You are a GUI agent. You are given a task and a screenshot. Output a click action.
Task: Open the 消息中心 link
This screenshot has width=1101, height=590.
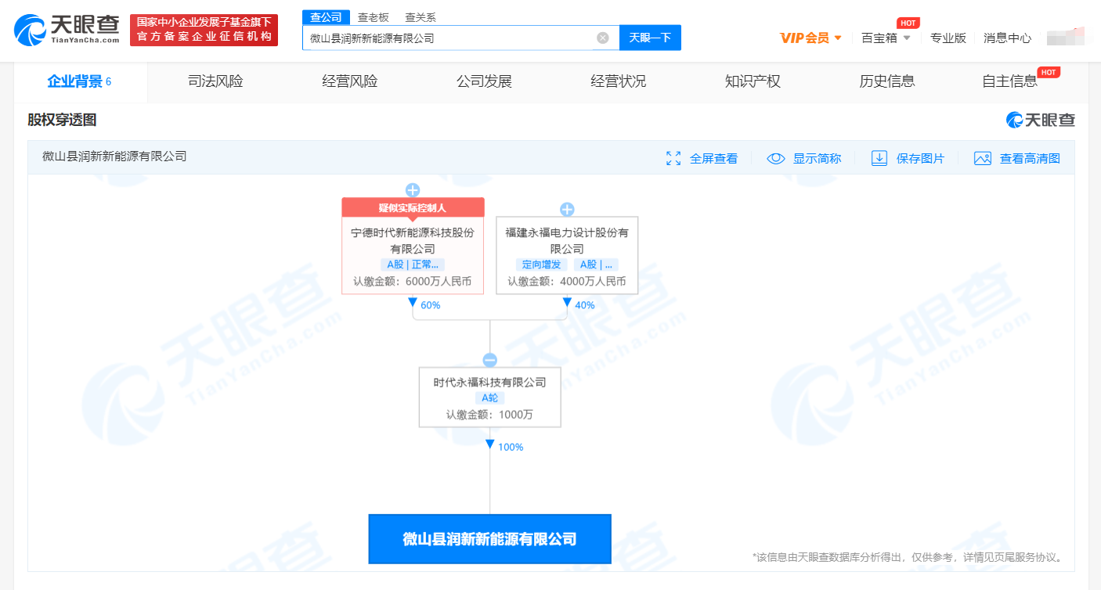point(1008,38)
